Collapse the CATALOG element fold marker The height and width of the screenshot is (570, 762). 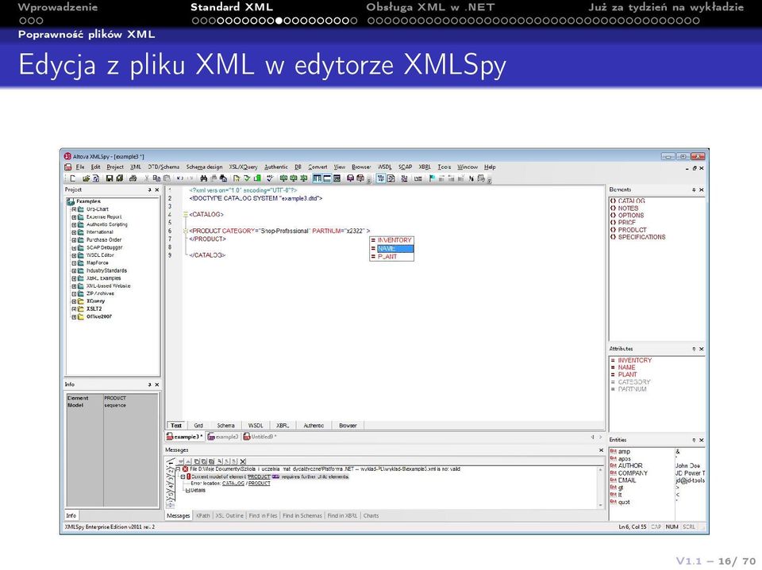[186, 214]
